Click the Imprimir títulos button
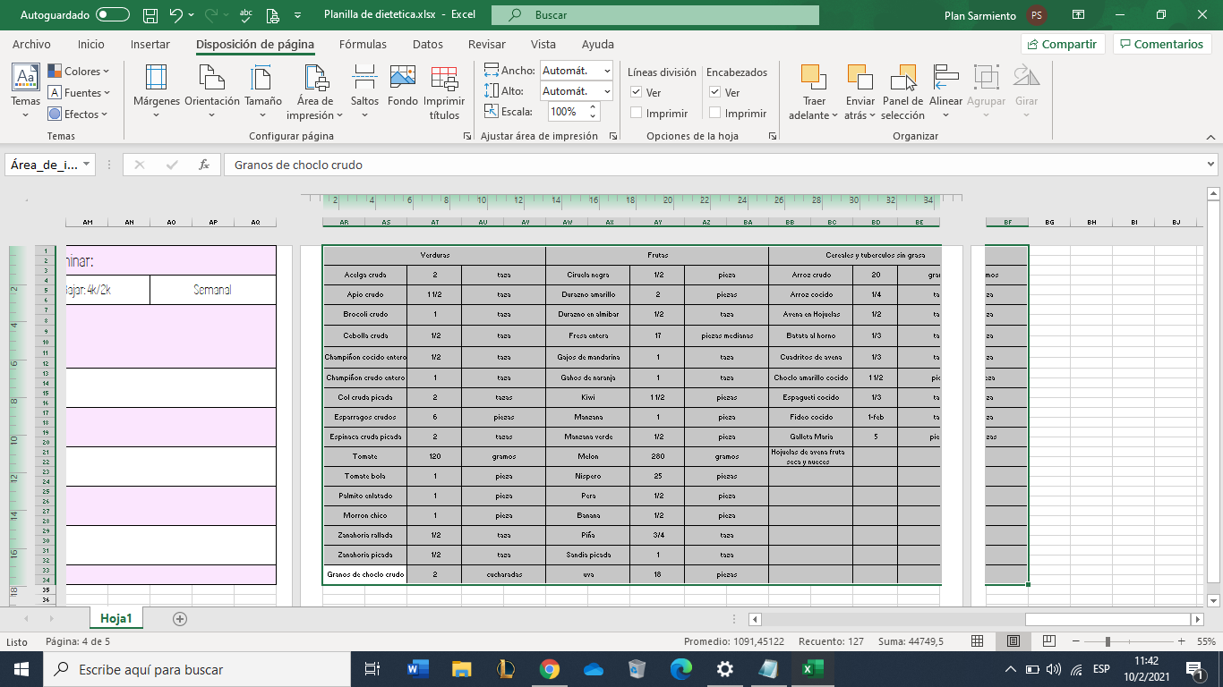 point(445,91)
